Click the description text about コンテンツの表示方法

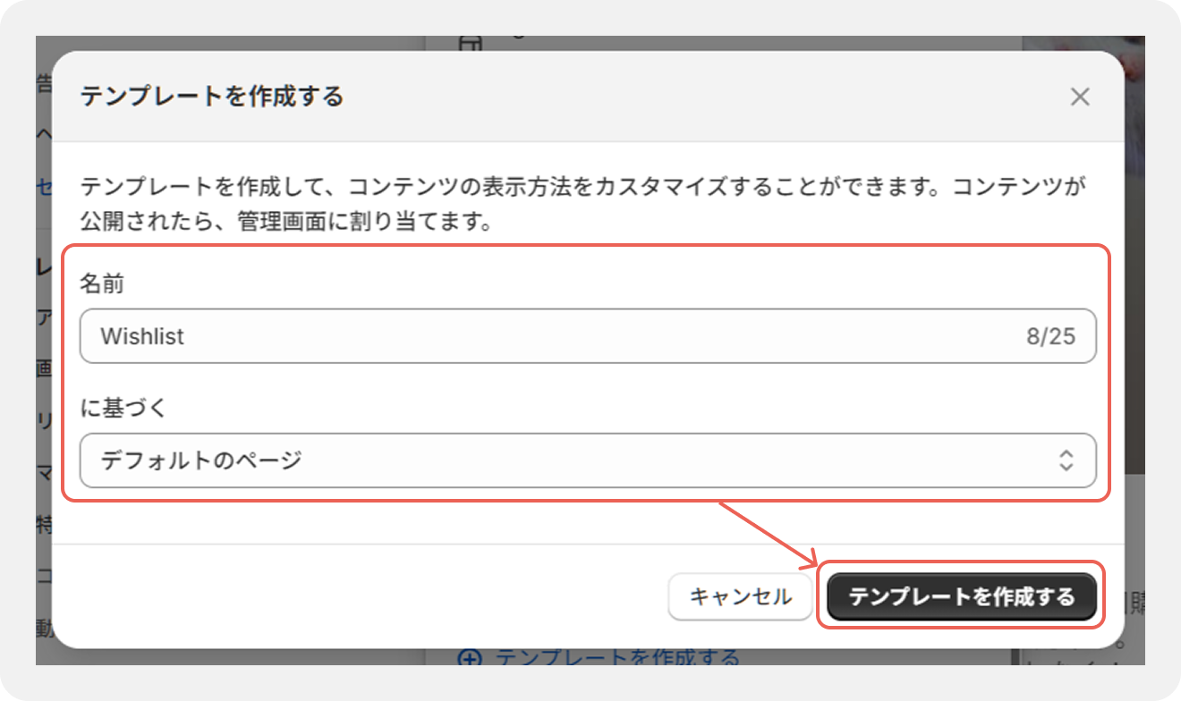point(588,204)
